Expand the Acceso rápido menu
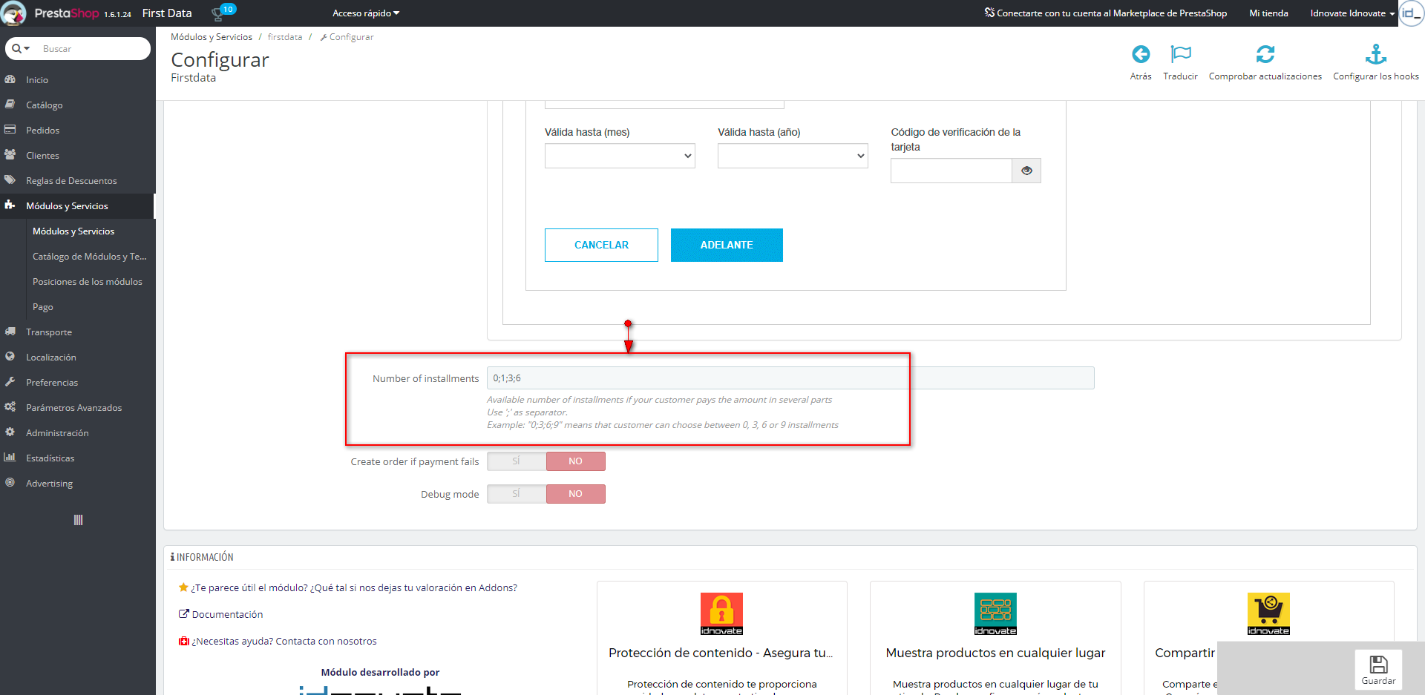 366,13
